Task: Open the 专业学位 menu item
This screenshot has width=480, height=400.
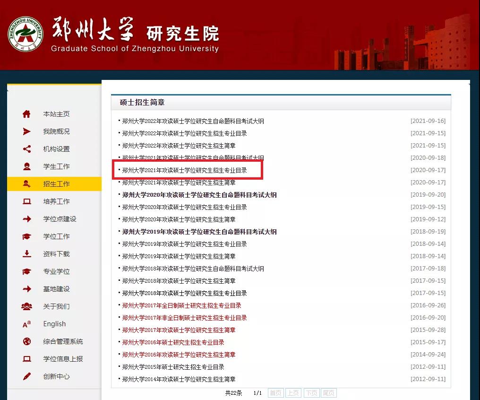Action: point(56,271)
